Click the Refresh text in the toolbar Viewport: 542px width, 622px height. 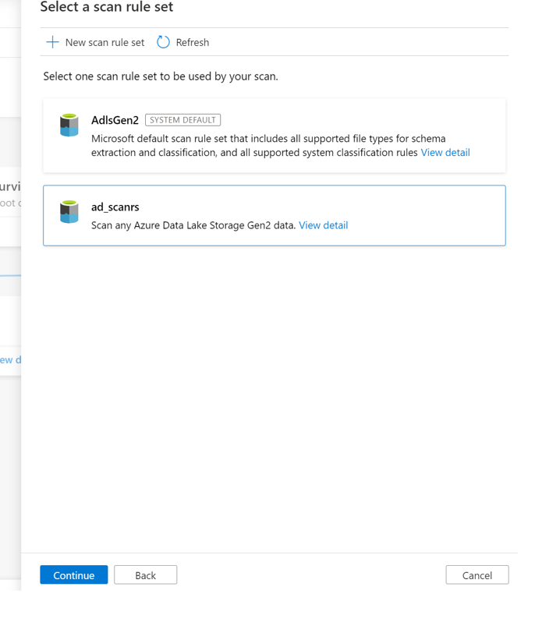pos(192,42)
